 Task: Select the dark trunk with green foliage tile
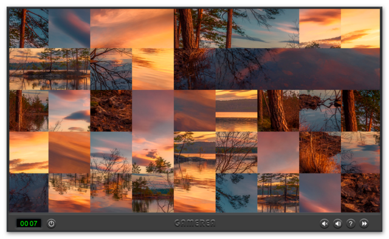pos(360,111)
